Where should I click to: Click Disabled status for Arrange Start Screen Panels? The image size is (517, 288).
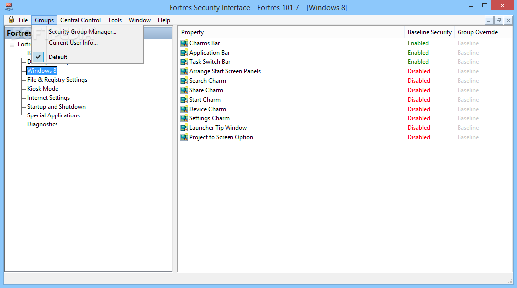pyautogui.click(x=419, y=71)
